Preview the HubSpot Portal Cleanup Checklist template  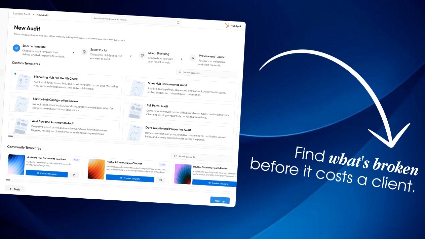(130, 178)
